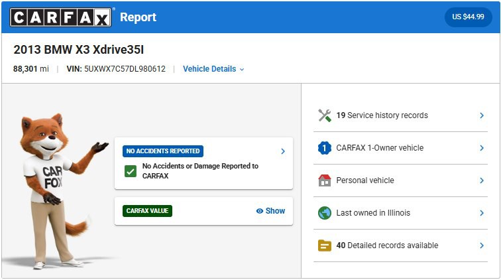Click the green no accidents checkbox

click(131, 172)
